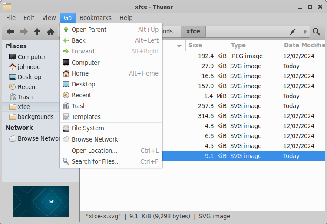
Task: Select the 1.4 MiB SVG image row
Action: point(243,96)
